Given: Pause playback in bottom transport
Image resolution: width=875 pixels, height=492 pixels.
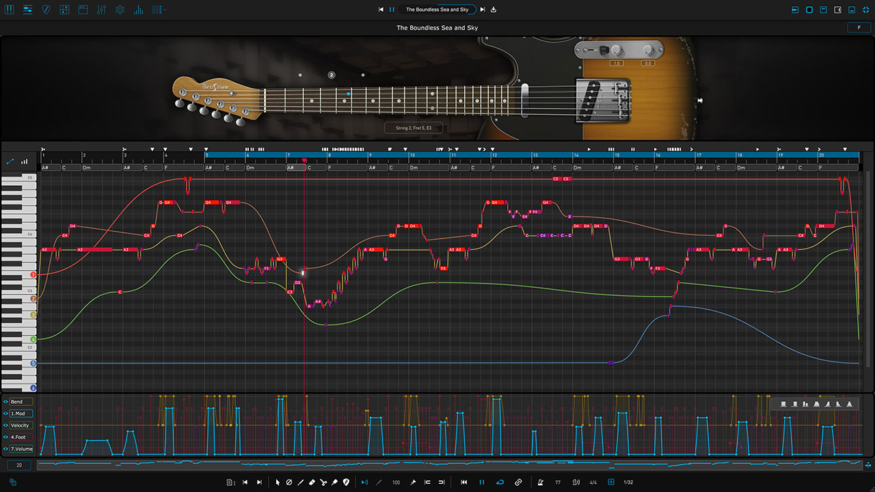Looking at the screenshot, I should pos(482,482).
